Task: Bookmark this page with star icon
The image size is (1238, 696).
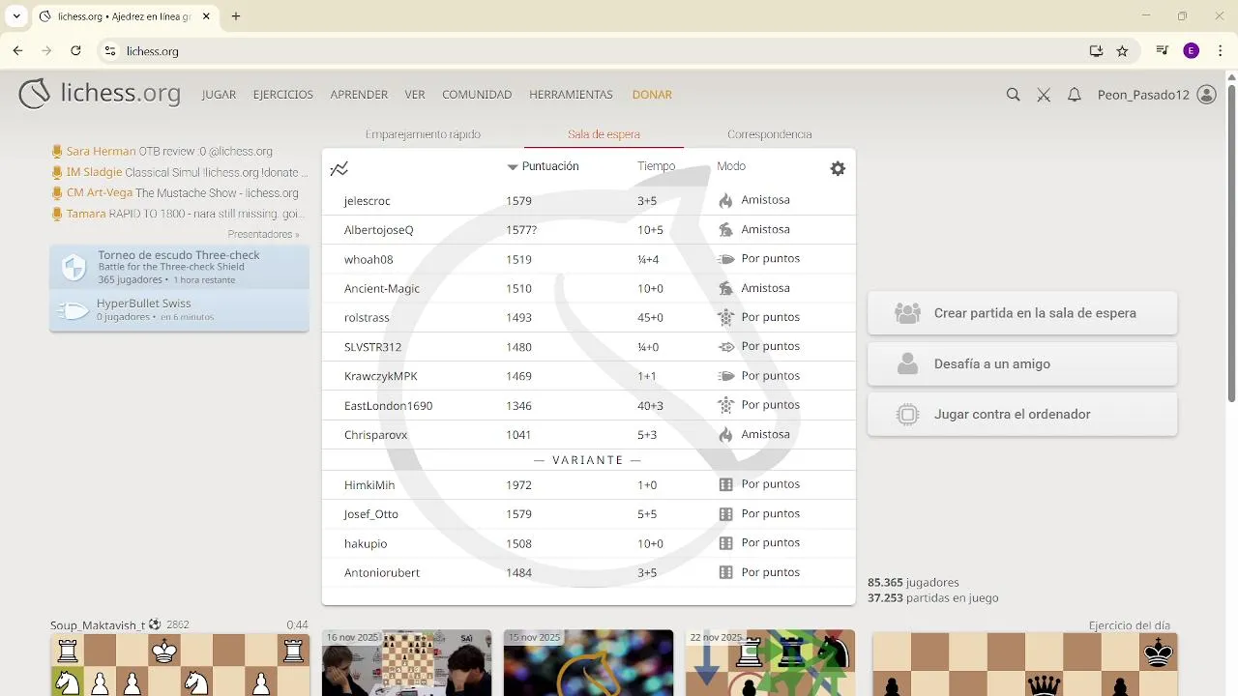Action: click(1122, 51)
